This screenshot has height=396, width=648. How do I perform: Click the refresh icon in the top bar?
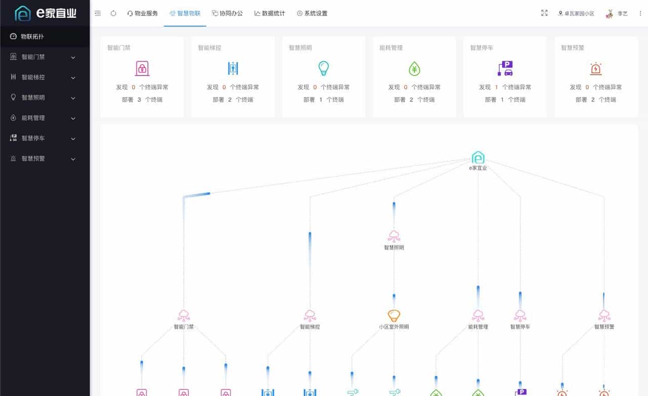113,14
